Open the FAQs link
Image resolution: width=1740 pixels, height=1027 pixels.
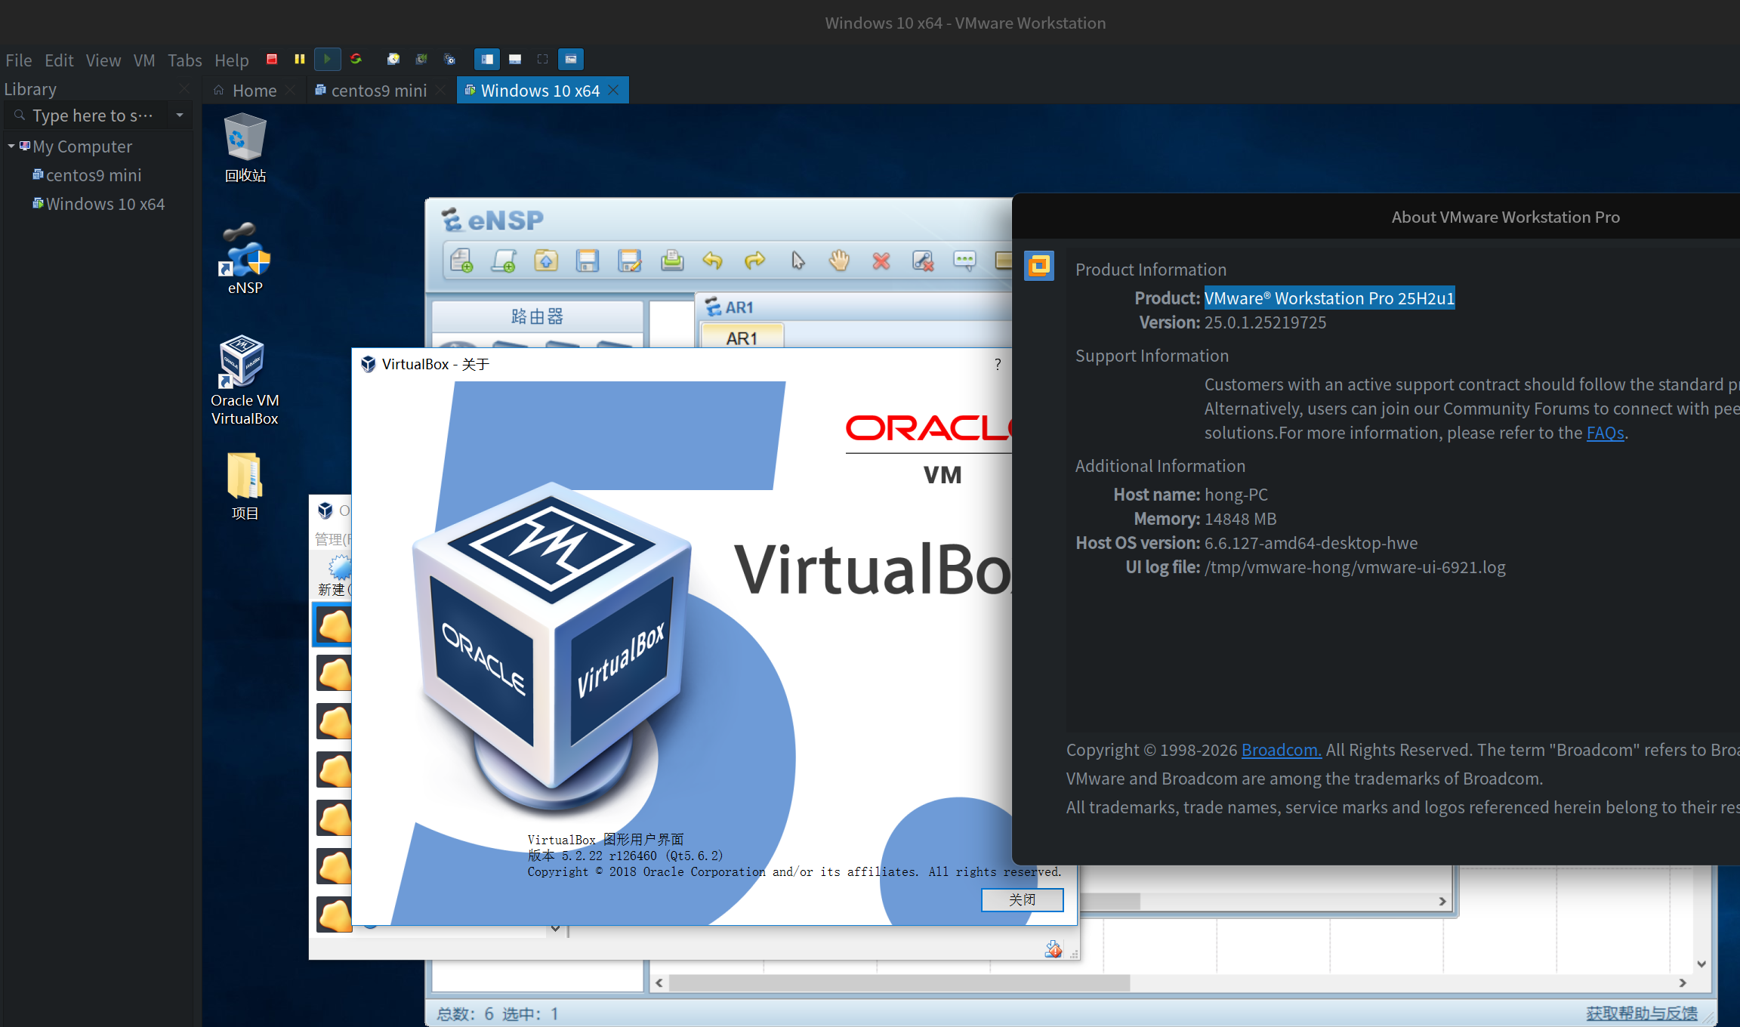pyautogui.click(x=1605, y=433)
